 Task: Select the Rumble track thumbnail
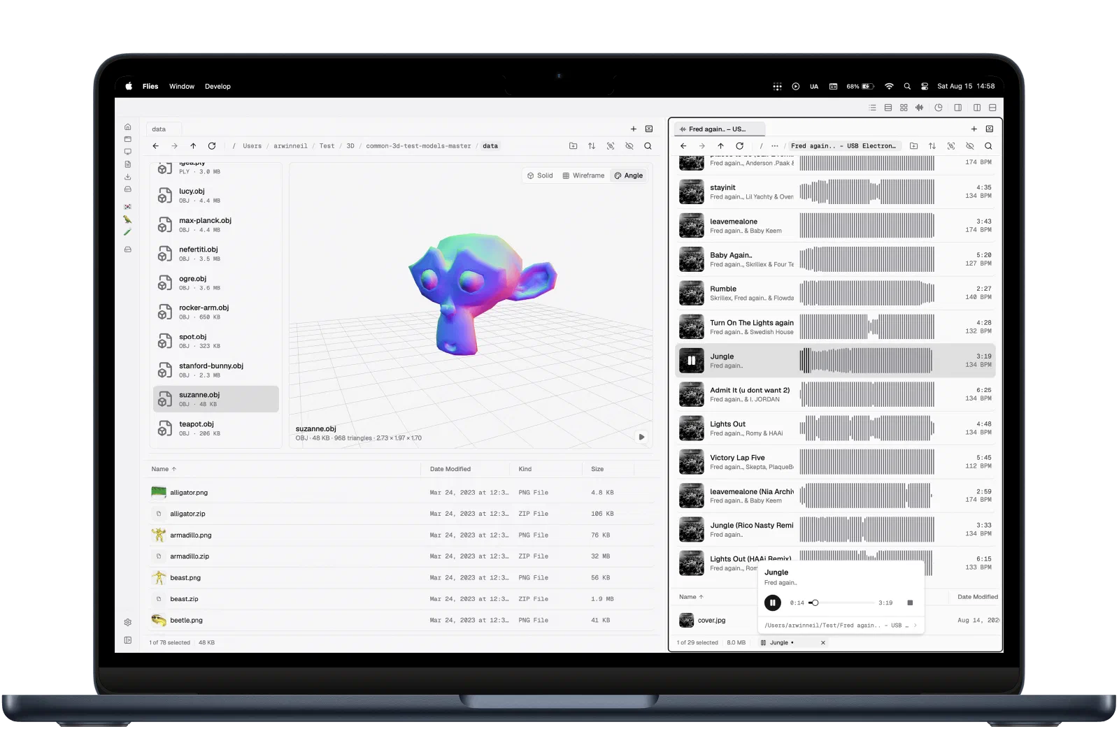[692, 293]
